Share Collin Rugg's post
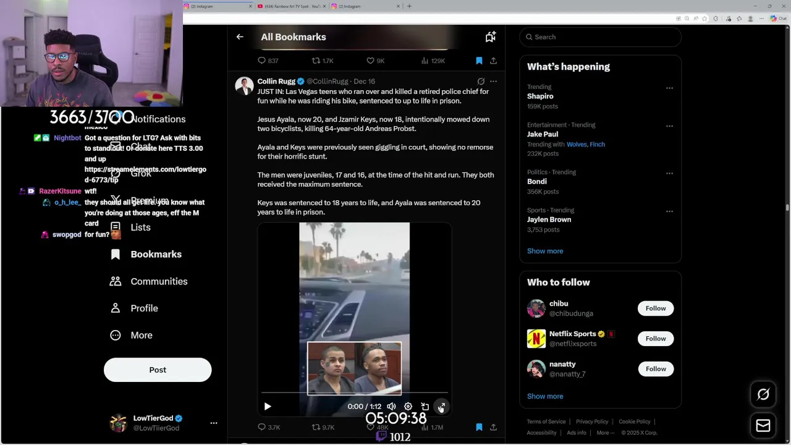791x445 pixels. click(x=493, y=427)
